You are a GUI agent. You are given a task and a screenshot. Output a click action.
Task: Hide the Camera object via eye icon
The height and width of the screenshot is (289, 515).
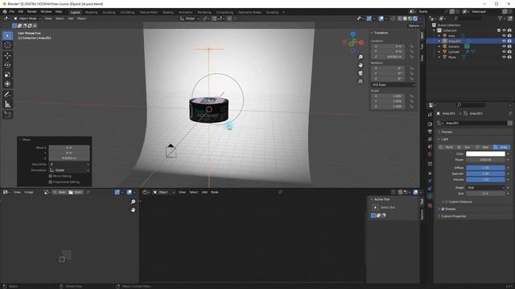504,47
